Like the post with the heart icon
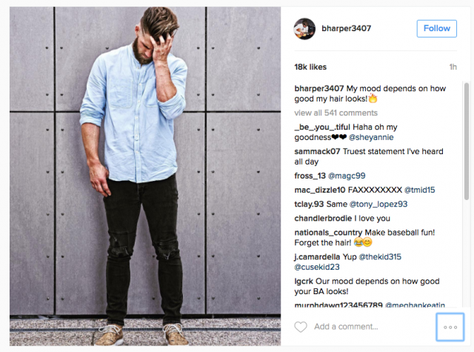Image resolution: width=474 pixels, height=352 pixels. pos(301,327)
